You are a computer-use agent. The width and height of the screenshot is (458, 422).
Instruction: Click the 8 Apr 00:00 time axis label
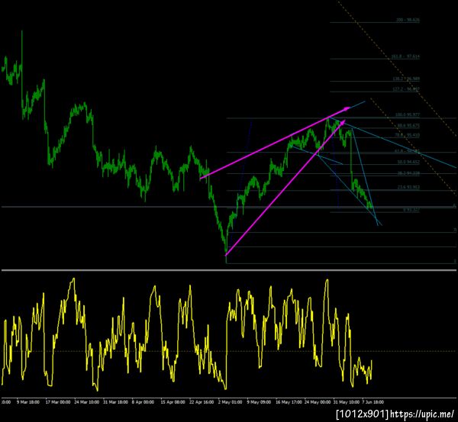tap(143, 402)
